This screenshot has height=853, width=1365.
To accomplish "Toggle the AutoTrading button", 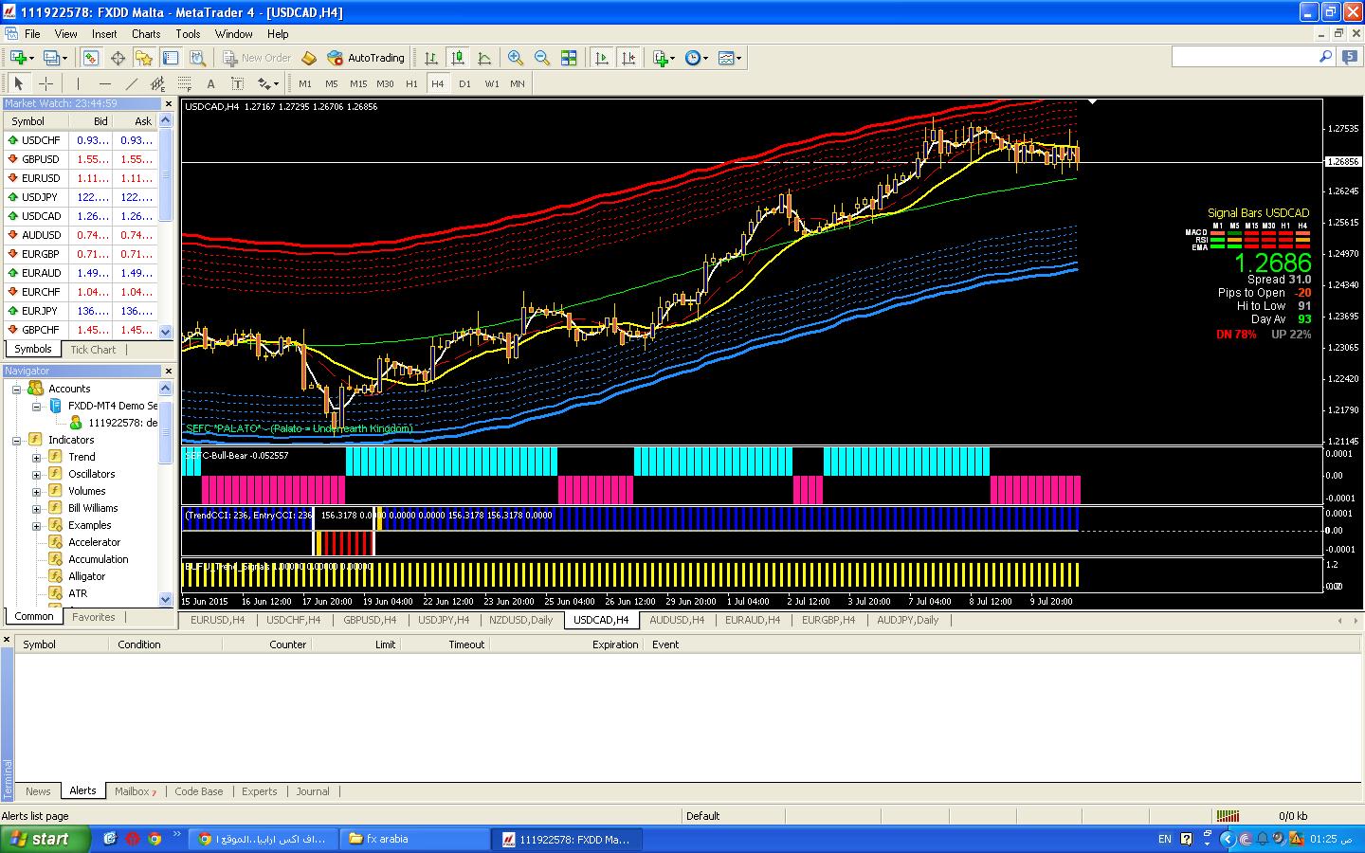I will [x=366, y=58].
